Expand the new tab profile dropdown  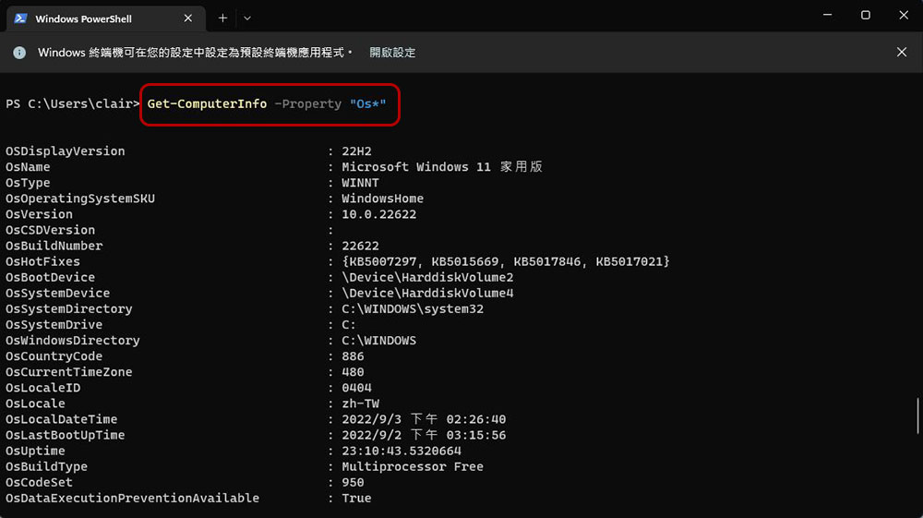tap(247, 18)
